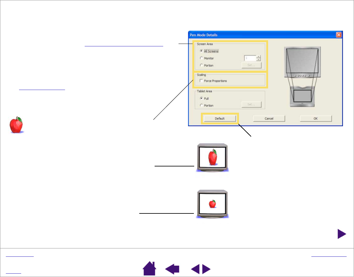Viewport: 354px width, 277px height.
Task: Close the Pen Mode Details dialog
Action: tap(339, 35)
